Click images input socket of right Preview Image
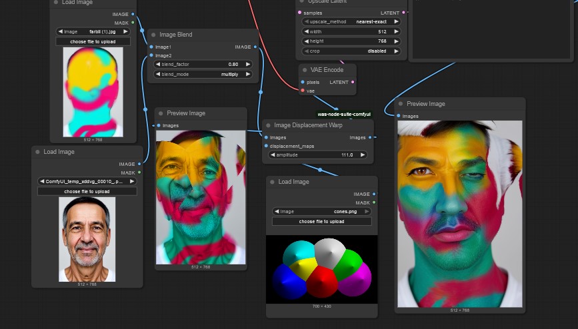This screenshot has height=329, width=578. (399, 116)
